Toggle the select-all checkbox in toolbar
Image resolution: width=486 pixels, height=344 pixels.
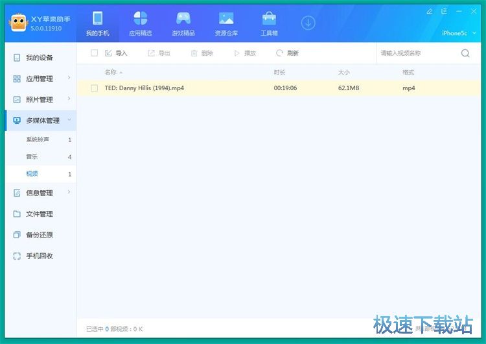(x=94, y=53)
